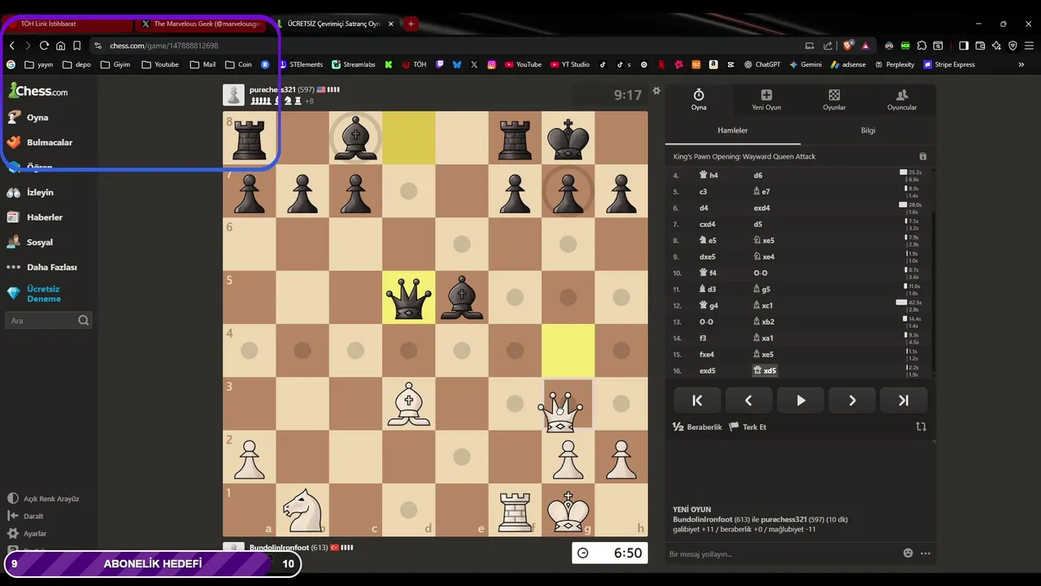Open the emoji picker in the chat box
This screenshot has width=1041, height=586.
[908, 553]
